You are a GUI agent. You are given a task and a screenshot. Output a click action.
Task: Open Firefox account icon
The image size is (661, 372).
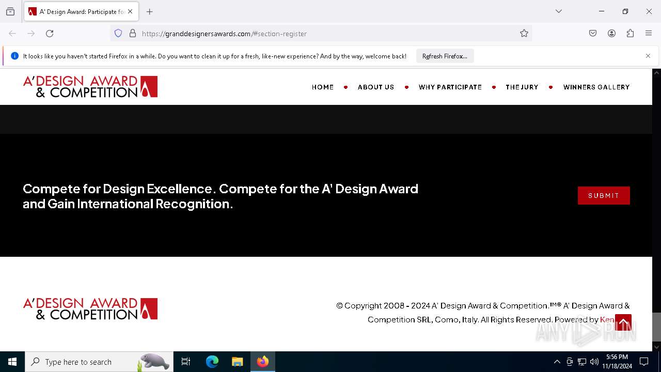pos(611,34)
